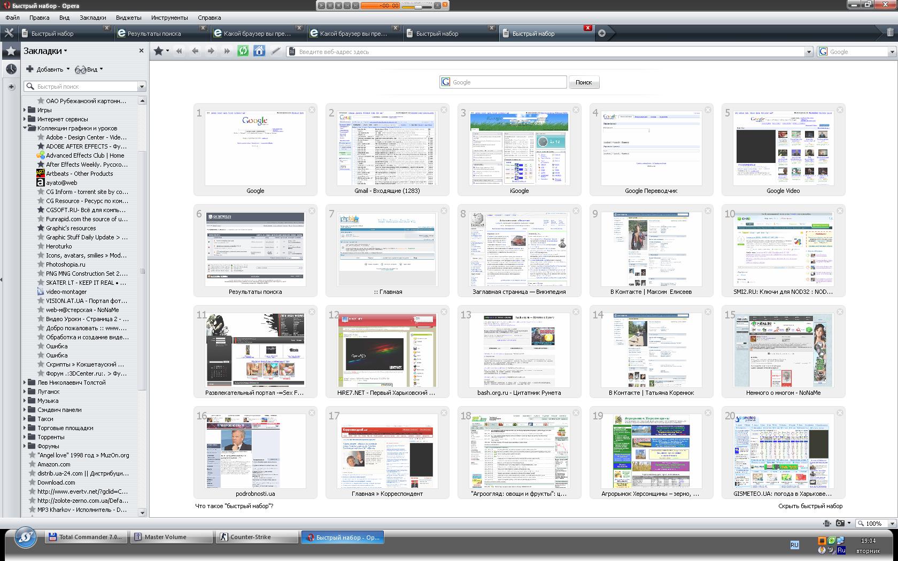Click the stop button in the media player widget
The image size is (898, 561).
pos(338,5)
